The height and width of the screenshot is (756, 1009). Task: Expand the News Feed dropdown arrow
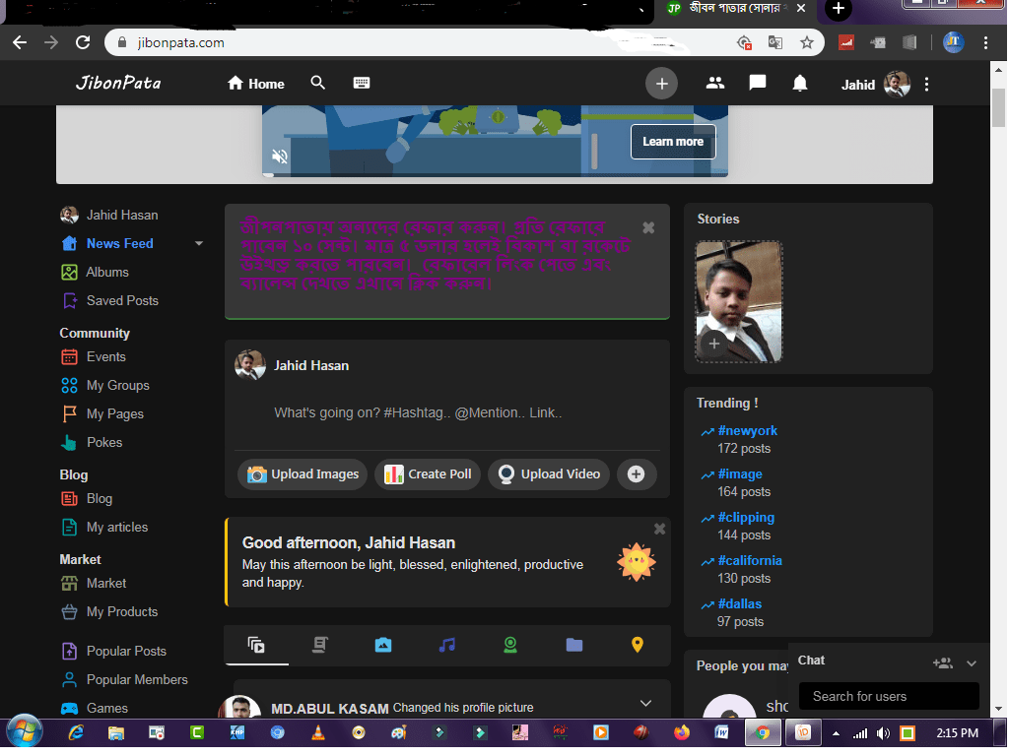(x=199, y=244)
